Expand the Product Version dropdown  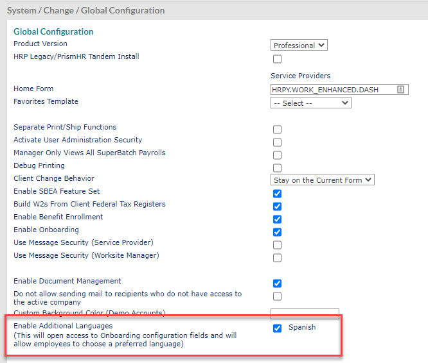click(299, 46)
